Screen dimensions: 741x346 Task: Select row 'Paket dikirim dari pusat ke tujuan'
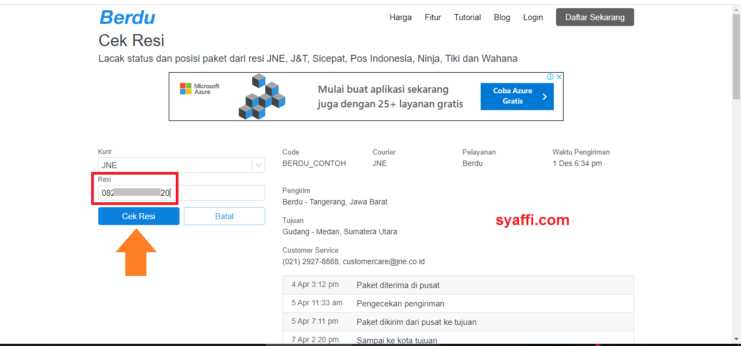[x=458, y=322]
